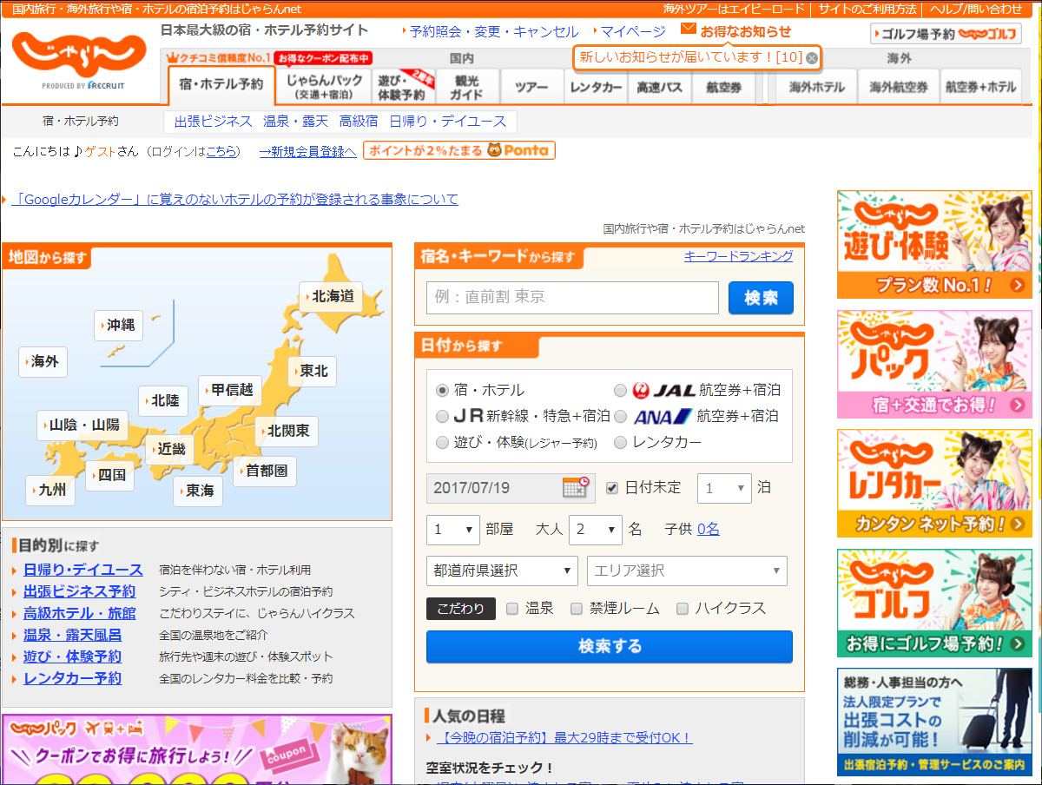This screenshot has width=1042, height=785.
Task: Select 沖縄 on the map
Action: click(119, 325)
